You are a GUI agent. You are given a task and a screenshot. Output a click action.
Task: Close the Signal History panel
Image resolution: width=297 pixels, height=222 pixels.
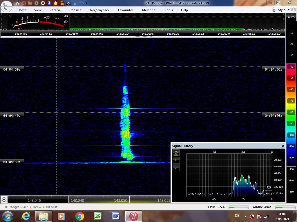pos(283,146)
